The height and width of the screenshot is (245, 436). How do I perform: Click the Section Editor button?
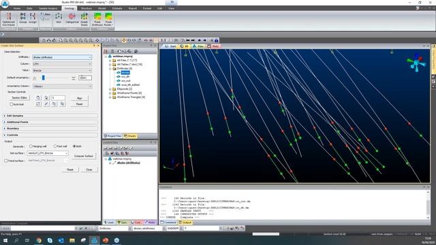click(20, 98)
